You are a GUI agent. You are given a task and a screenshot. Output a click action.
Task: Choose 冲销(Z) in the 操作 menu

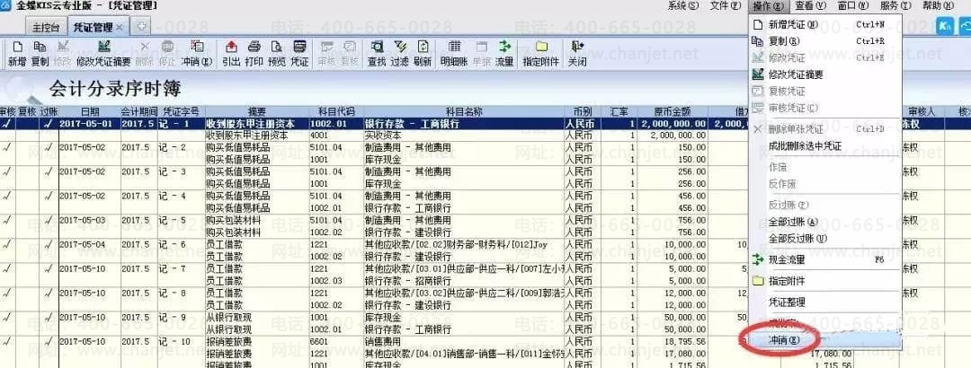[779, 341]
